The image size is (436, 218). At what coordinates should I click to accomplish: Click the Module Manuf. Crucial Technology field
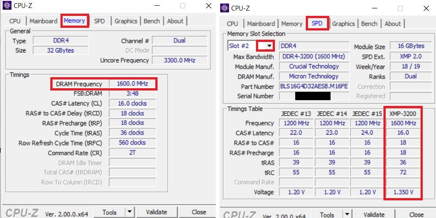[314, 67]
